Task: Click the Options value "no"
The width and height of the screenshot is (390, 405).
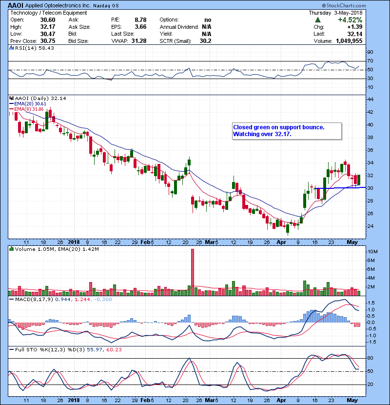Action: [x=208, y=20]
